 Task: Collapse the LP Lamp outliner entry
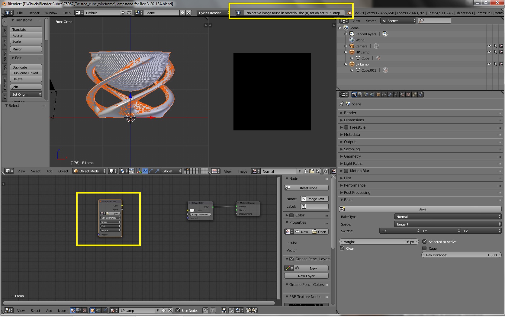(346, 64)
